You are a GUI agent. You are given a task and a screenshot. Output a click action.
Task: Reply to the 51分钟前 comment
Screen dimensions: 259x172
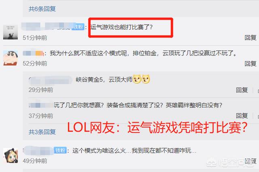click(x=251, y=38)
